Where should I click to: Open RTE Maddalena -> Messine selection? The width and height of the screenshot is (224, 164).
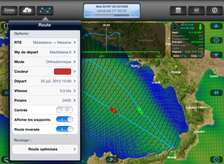[x=45, y=43]
